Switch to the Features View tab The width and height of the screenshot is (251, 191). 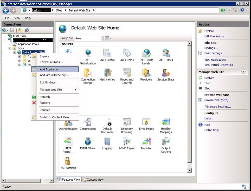(69, 180)
